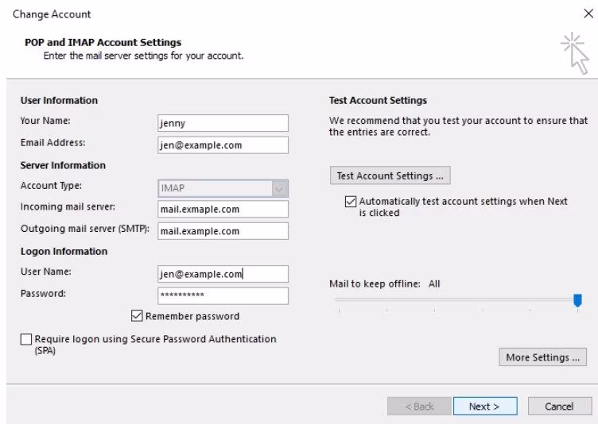
Task: Open More Settings dialog
Action: (x=542, y=357)
